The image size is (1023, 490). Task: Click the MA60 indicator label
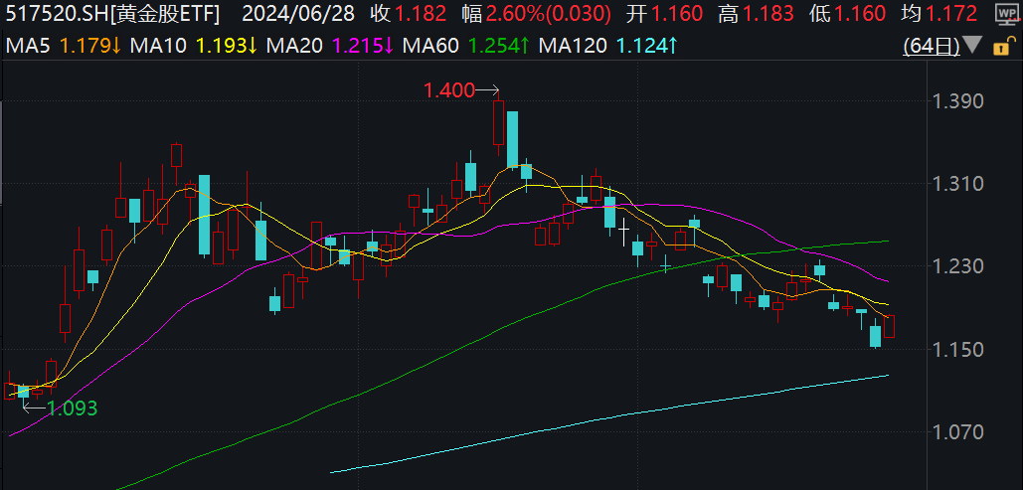[x=431, y=46]
